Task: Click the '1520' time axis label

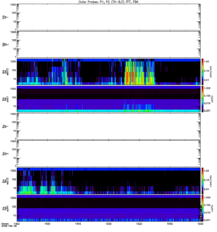Action: (139, 224)
